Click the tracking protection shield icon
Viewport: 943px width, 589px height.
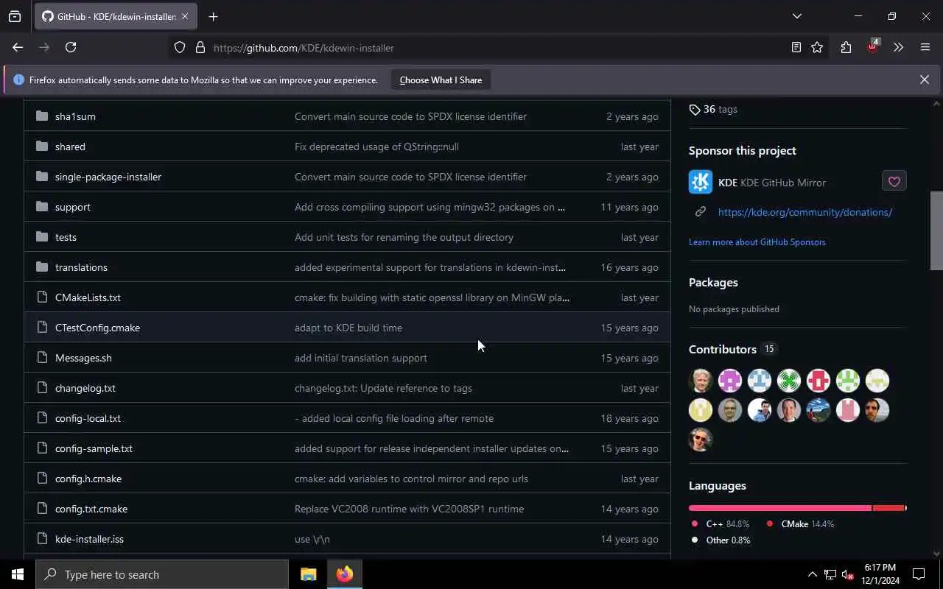[180, 47]
